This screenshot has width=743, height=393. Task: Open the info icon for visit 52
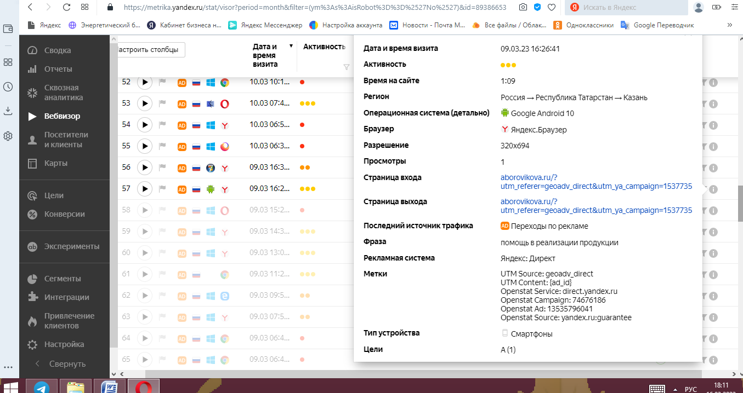(x=713, y=83)
